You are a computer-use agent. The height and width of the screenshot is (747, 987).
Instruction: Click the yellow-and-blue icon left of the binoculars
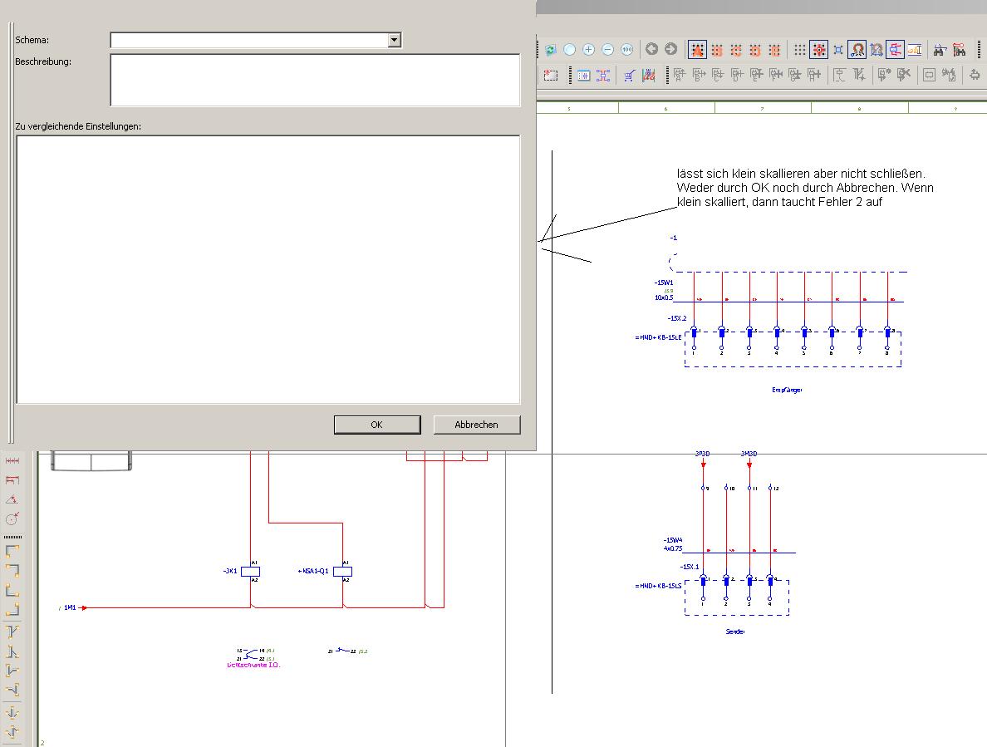coord(915,49)
